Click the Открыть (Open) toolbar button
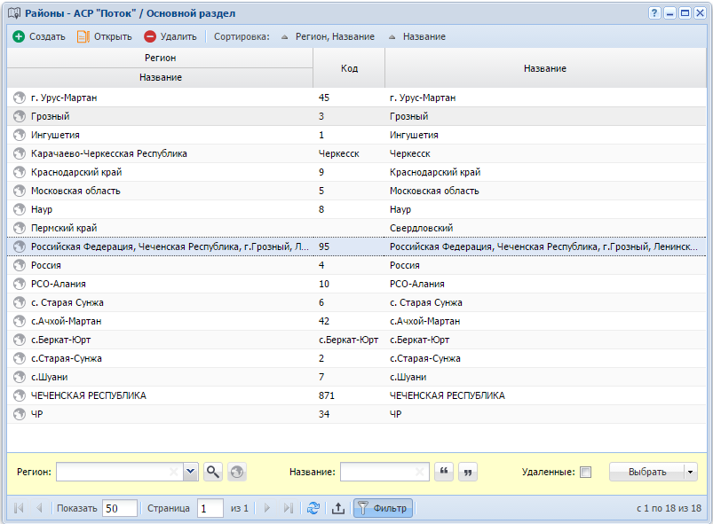The height and width of the screenshot is (524, 713). pos(105,36)
